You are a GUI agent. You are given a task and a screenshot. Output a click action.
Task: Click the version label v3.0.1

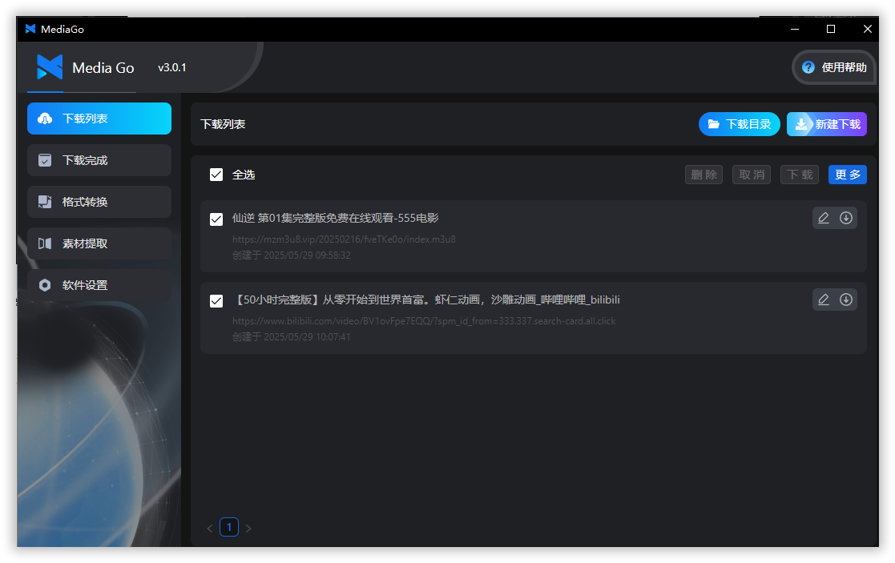[x=171, y=67]
